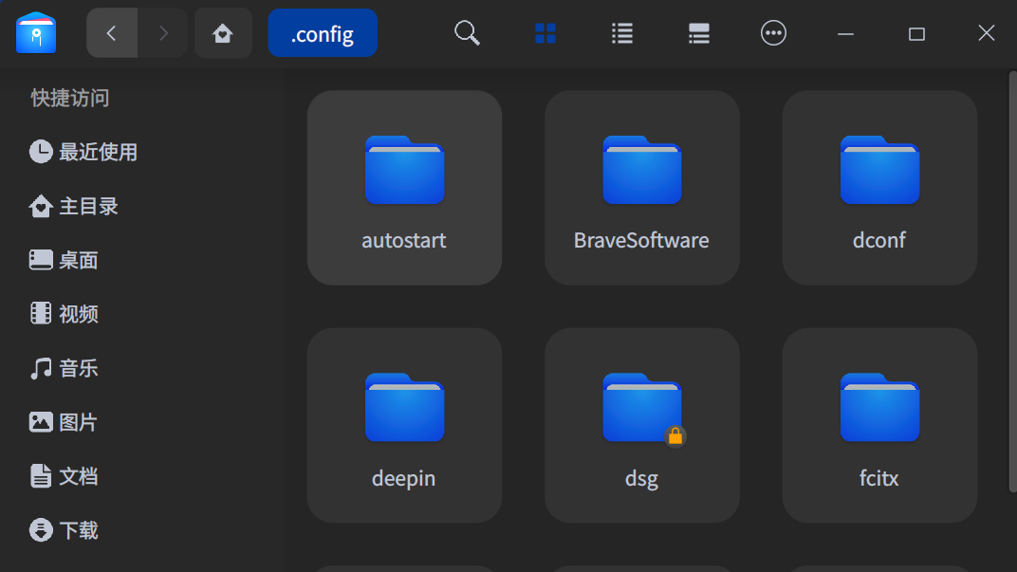Click the recent clock icon in sidebar
Image resolution: width=1017 pixels, height=572 pixels.
[41, 152]
